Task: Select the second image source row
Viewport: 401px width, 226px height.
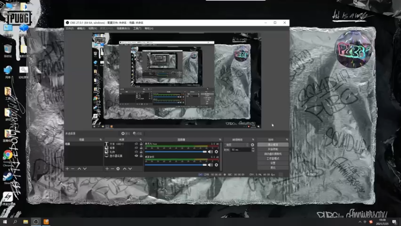Action: [x=123, y=148]
